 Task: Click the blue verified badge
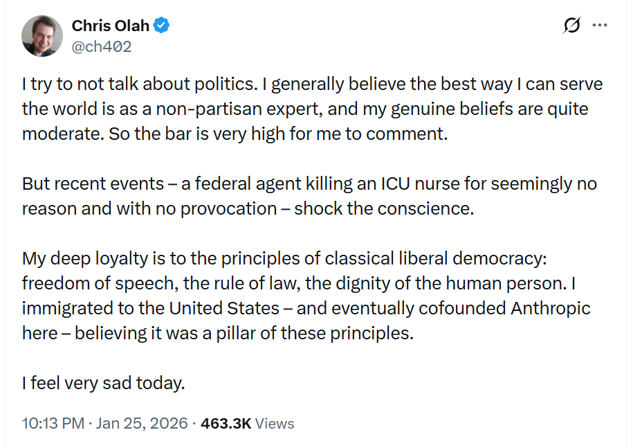(x=162, y=26)
